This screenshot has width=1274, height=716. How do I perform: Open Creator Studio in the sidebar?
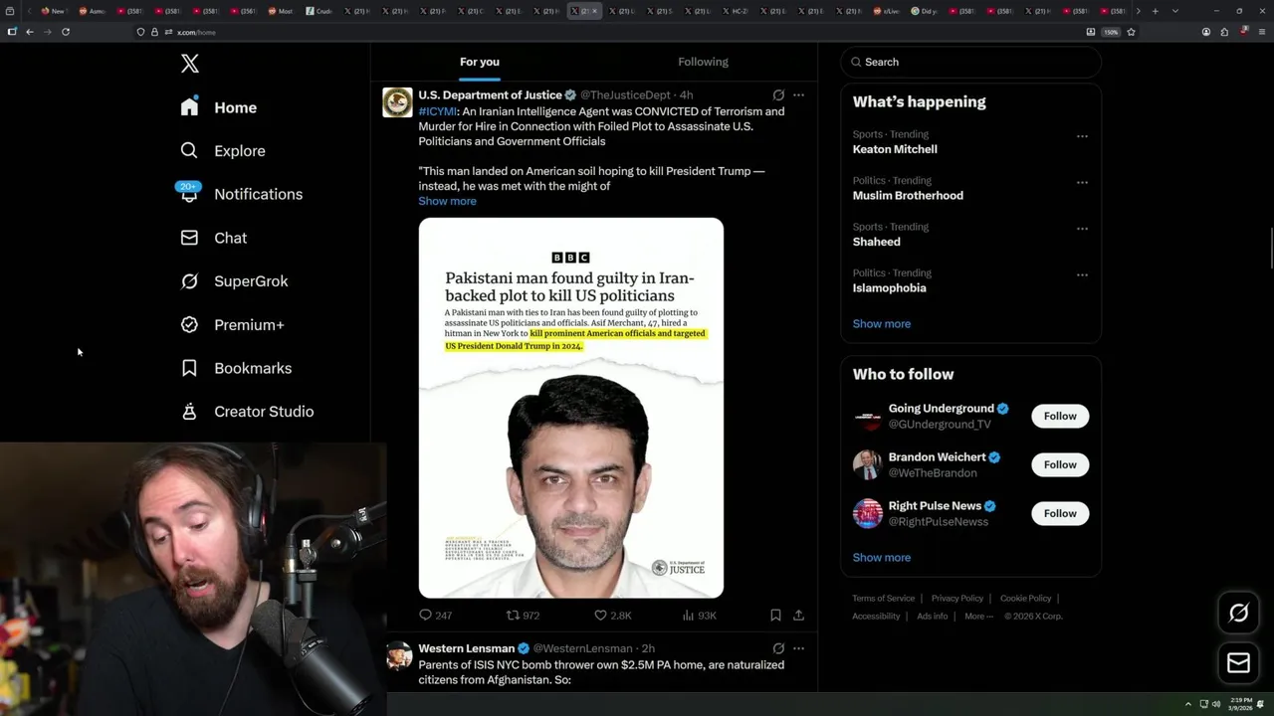click(247, 411)
